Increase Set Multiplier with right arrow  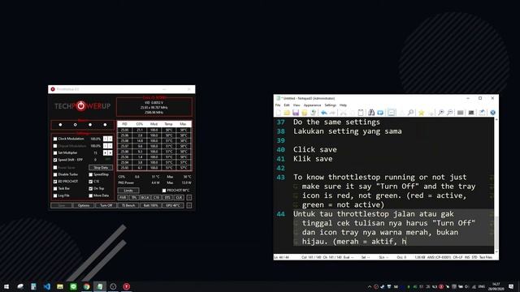(x=110, y=153)
